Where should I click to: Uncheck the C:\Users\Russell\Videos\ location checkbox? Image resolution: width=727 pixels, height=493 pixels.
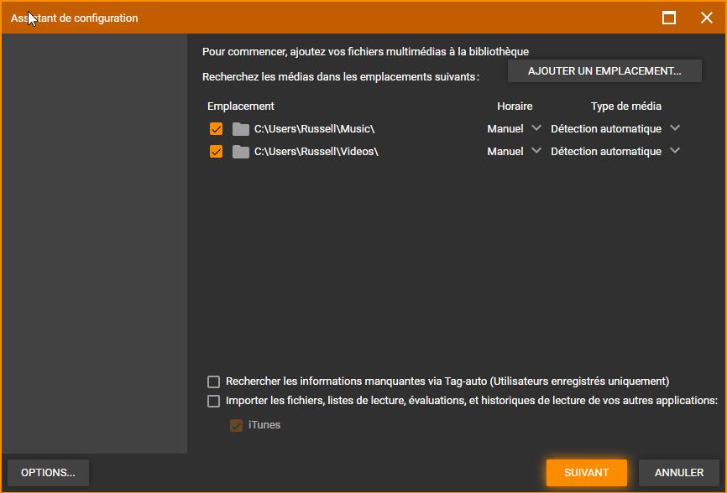point(216,152)
